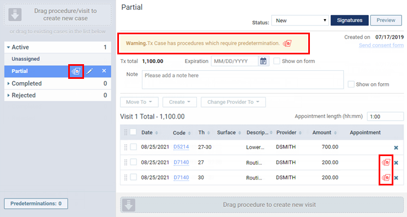Open the Expiration calendar picker

pyautogui.click(x=263, y=61)
